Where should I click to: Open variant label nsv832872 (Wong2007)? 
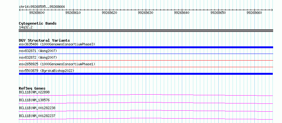click(x=38, y=57)
